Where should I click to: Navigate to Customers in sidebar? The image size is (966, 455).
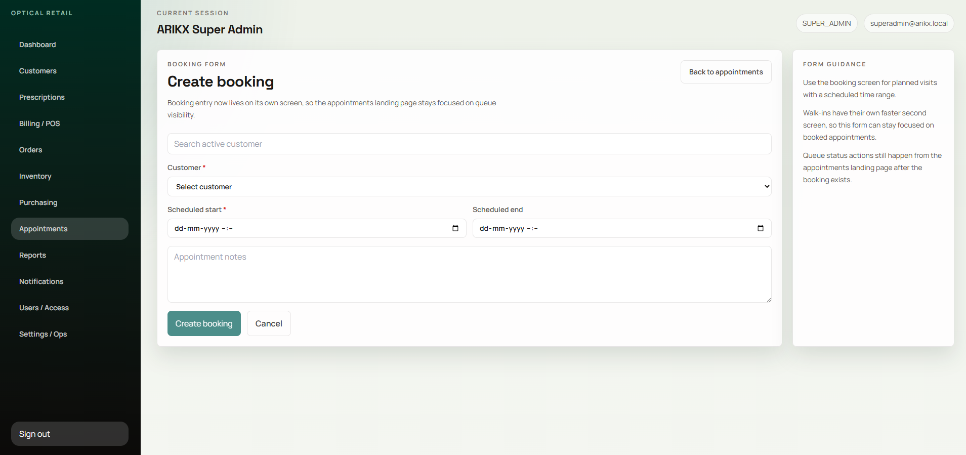click(38, 71)
